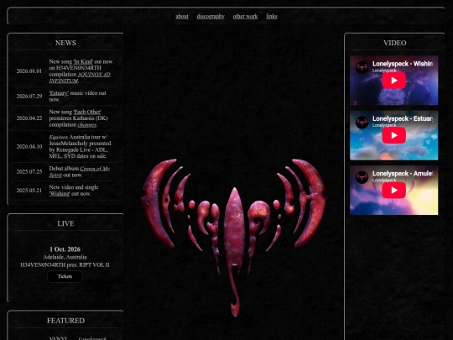
Task: Open the 'Lonelyspeck - Amulet' video title
Action: pyautogui.click(x=403, y=174)
